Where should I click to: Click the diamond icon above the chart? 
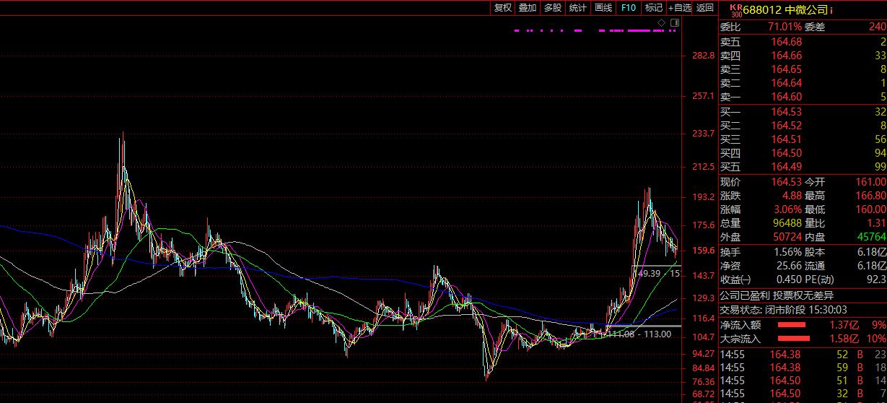[661, 23]
